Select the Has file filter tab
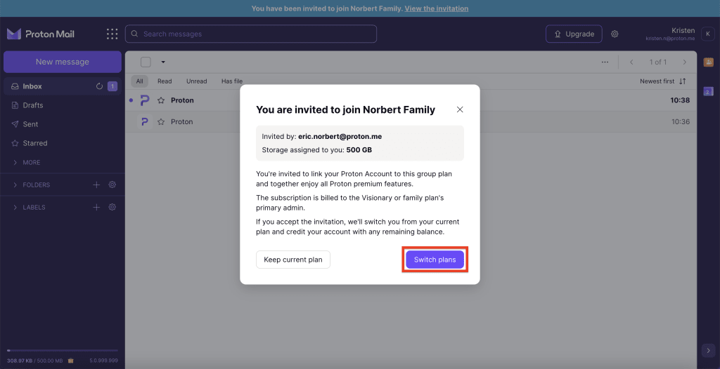The height and width of the screenshot is (369, 720). click(232, 81)
